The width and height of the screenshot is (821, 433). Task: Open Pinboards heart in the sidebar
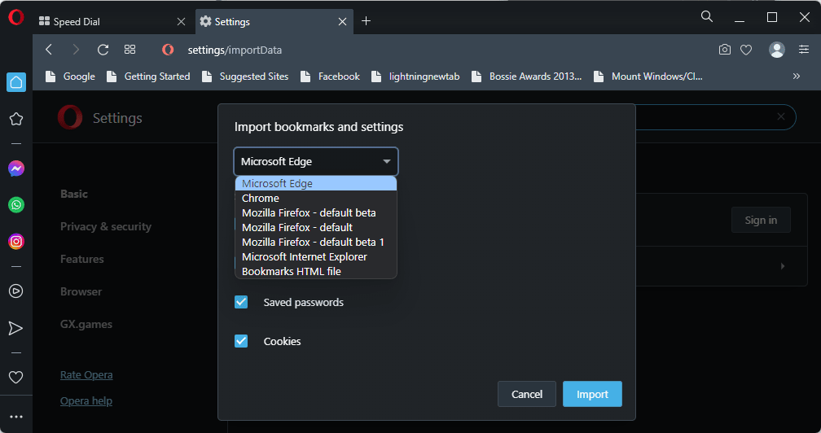16,377
